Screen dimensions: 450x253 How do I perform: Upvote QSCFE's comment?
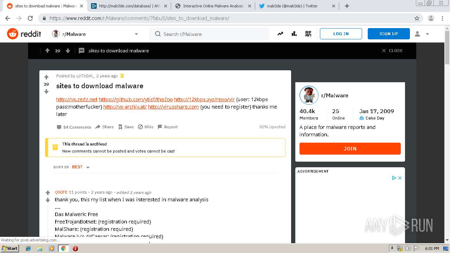pos(48,193)
